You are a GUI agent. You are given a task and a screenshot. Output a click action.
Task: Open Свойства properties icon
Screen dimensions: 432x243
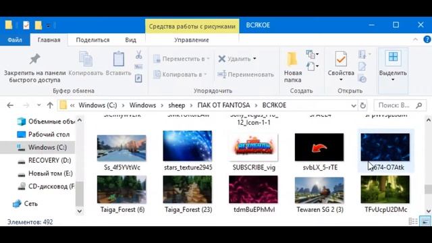coord(341,59)
